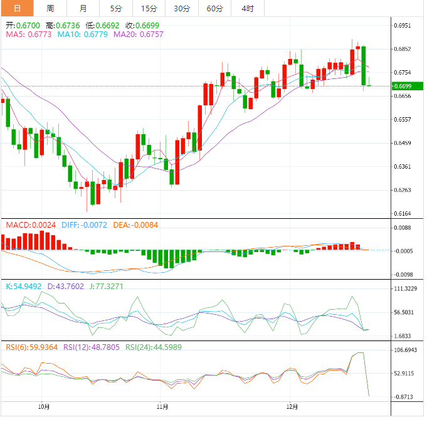Select the RSI(6) indicator label
The height and width of the screenshot is (422, 427).
click(31, 347)
